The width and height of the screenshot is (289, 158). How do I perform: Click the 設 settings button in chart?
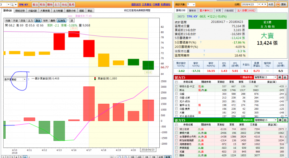point(72,21)
